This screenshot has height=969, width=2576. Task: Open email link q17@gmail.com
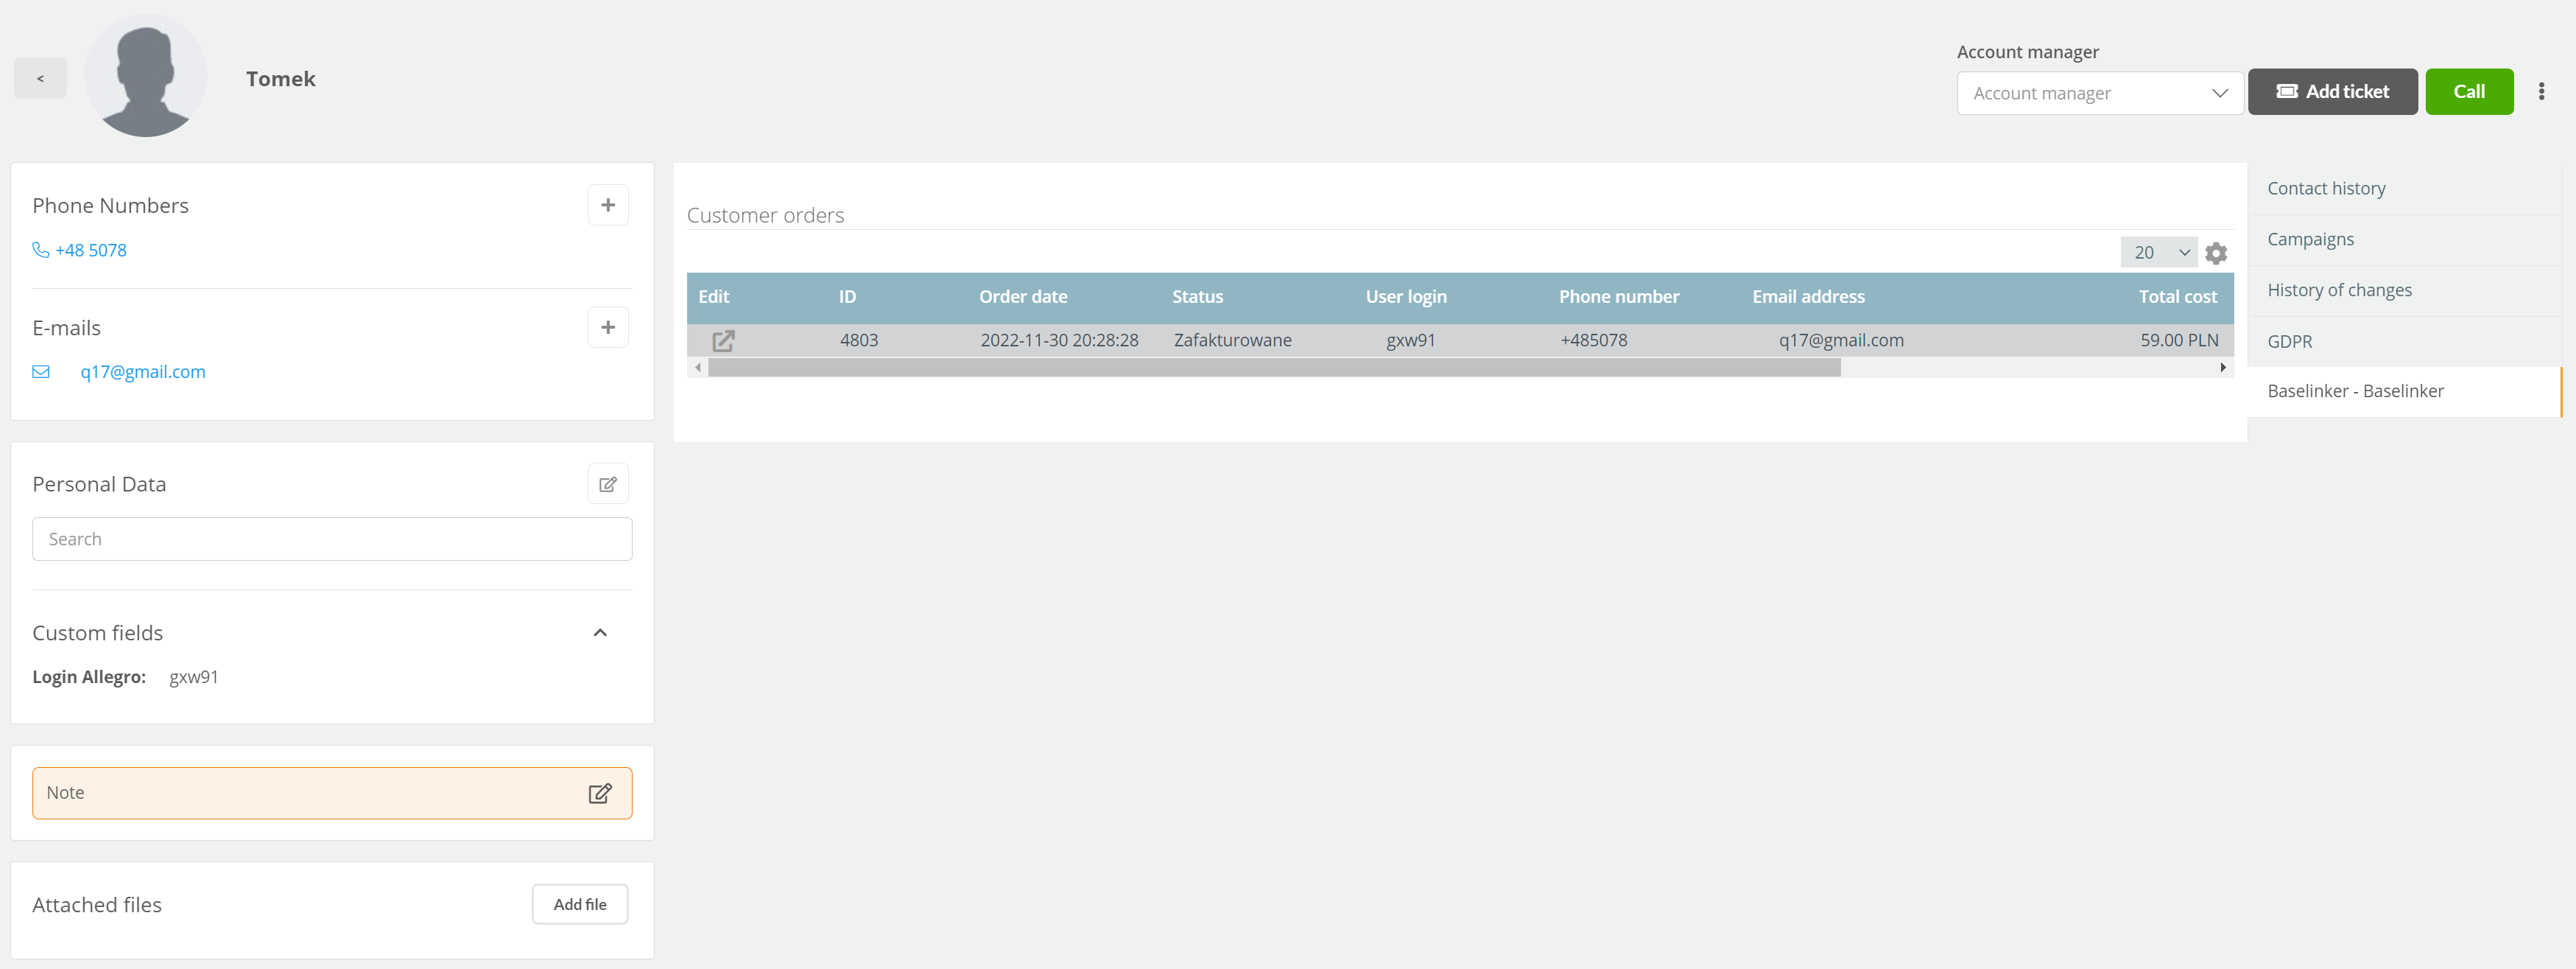143,372
